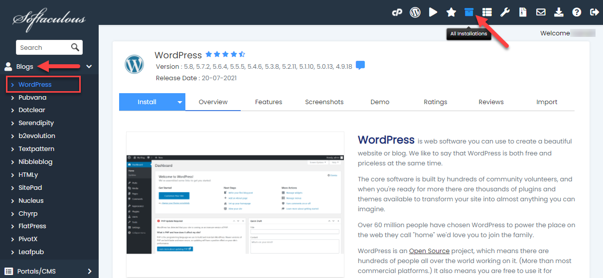Select FlatPress in Blogs list
Image resolution: width=603 pixels, height=278 pixels.
tap(32, 226)
